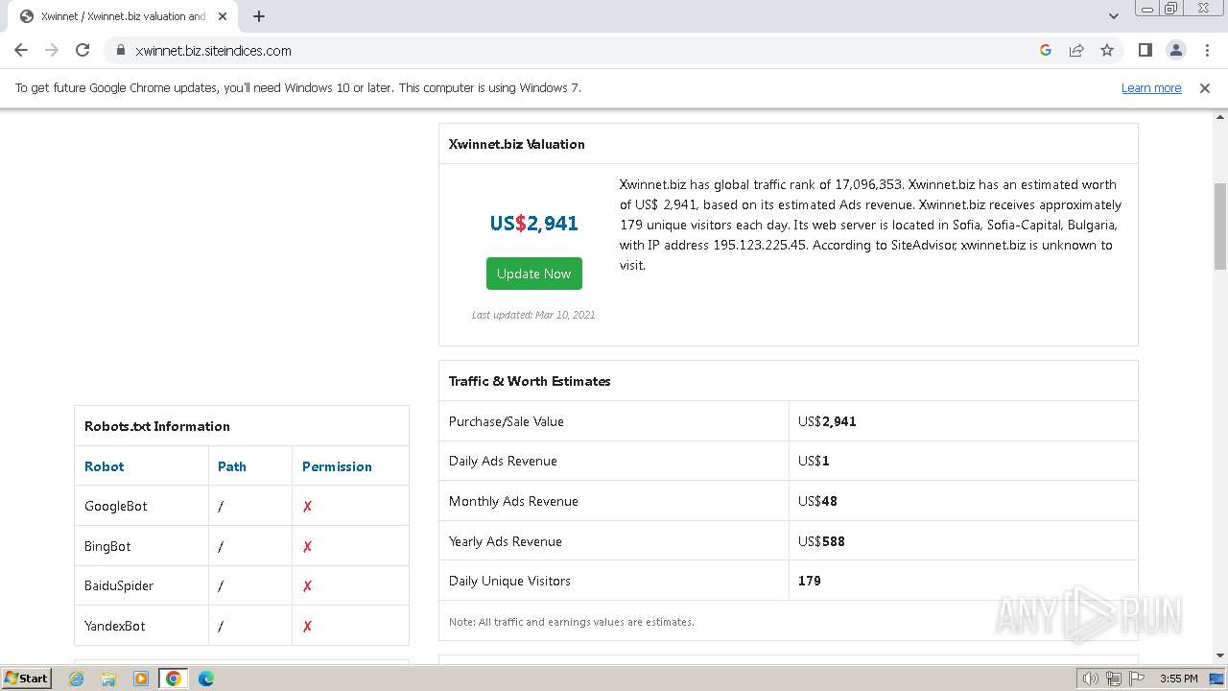The image size is (1228, 691).
Task: Select the GoogleBot row label
Action: coord(116,506)
